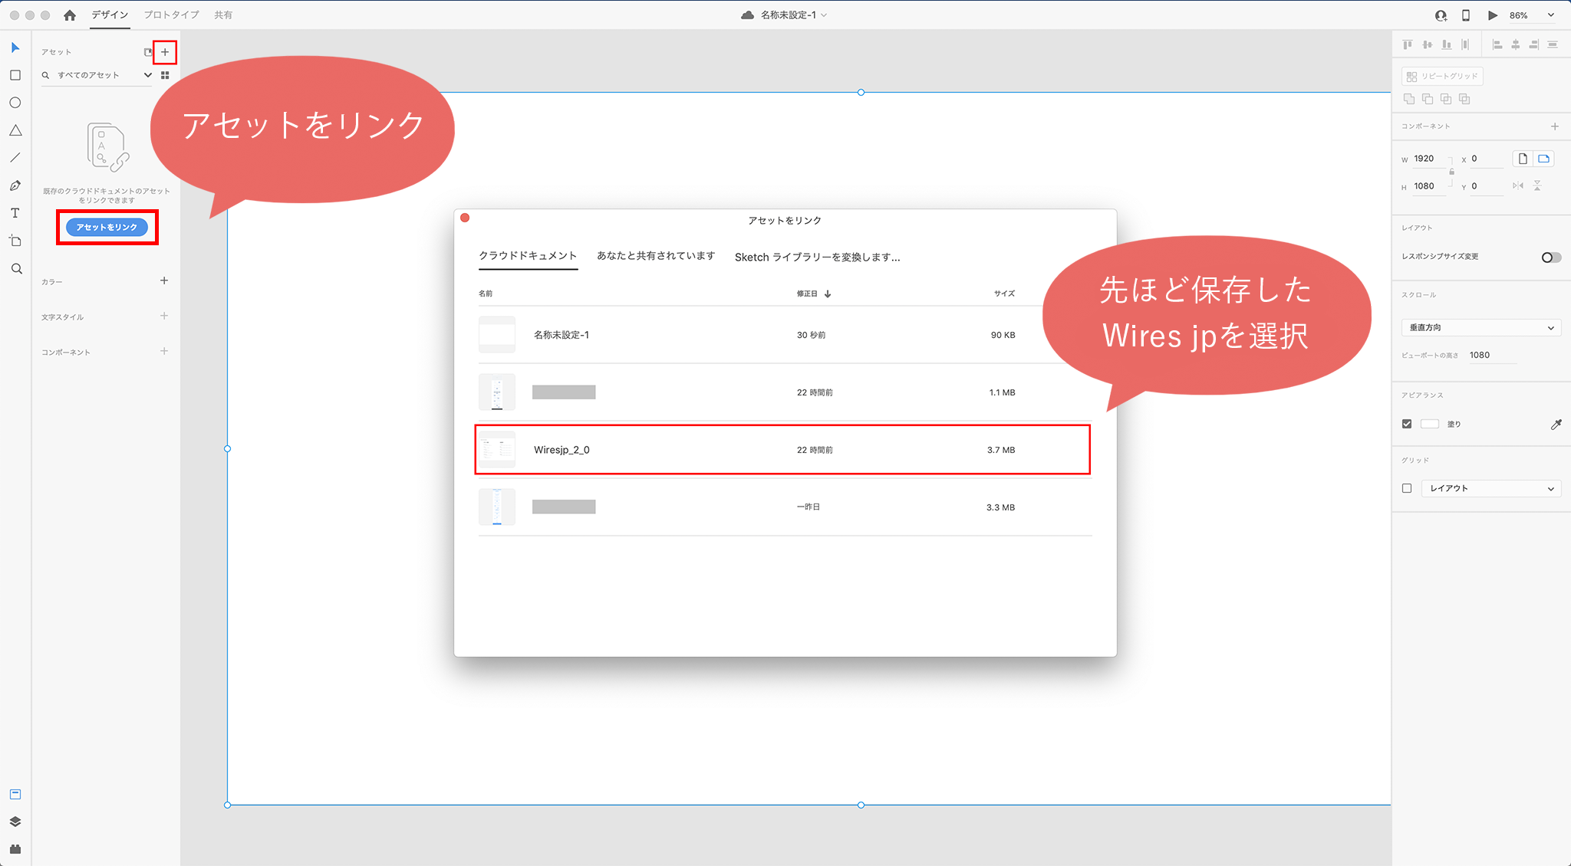Image resolution: width=1571 pixels, height=866 pixels.
Task: Switch assets to grid view
Action: [165, 75]
